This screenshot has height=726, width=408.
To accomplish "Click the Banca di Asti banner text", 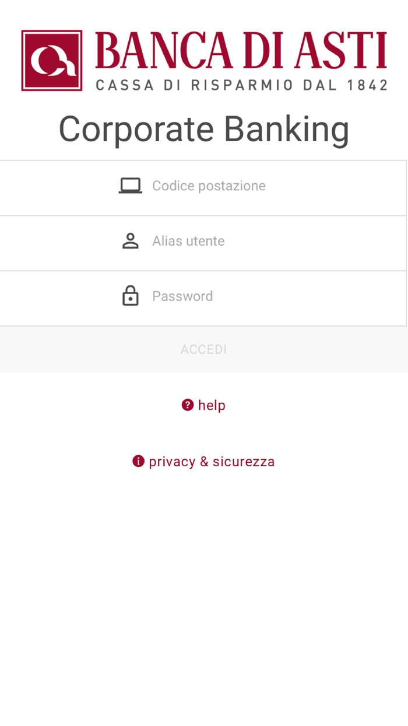I will click(x=242, y=51).
